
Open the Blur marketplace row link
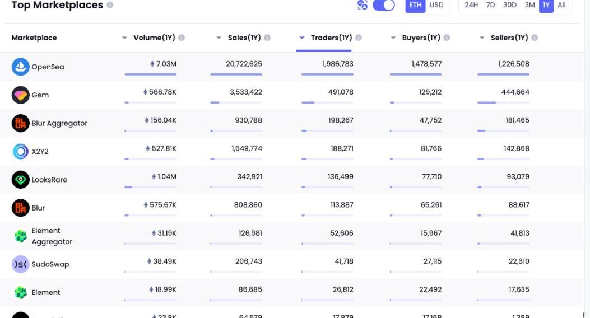pyautogui.click(x=38, y=208)
